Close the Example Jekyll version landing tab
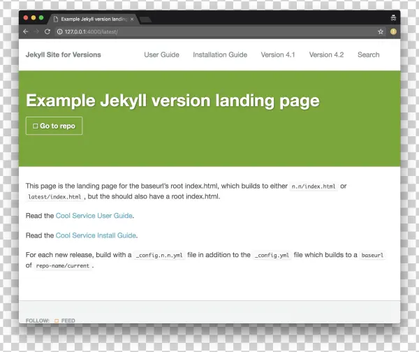 point(132,19)
